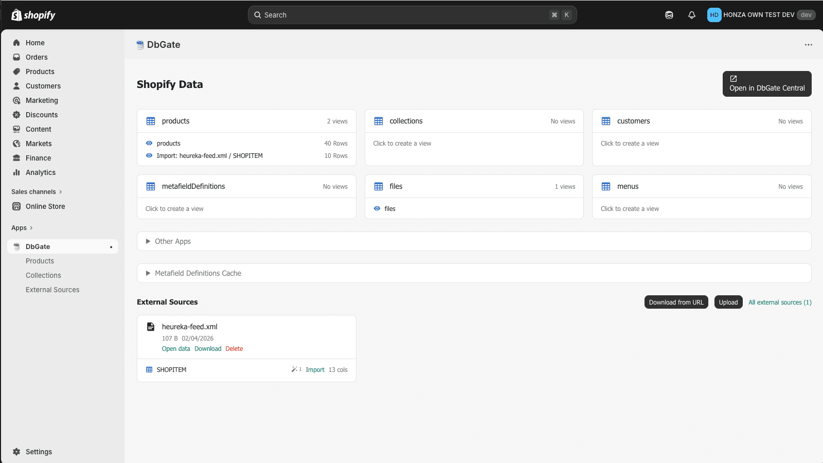Click the Search field in top bar
Viewport: 823px width, 463px height.
pyautogui.click(x=412, y=15)
